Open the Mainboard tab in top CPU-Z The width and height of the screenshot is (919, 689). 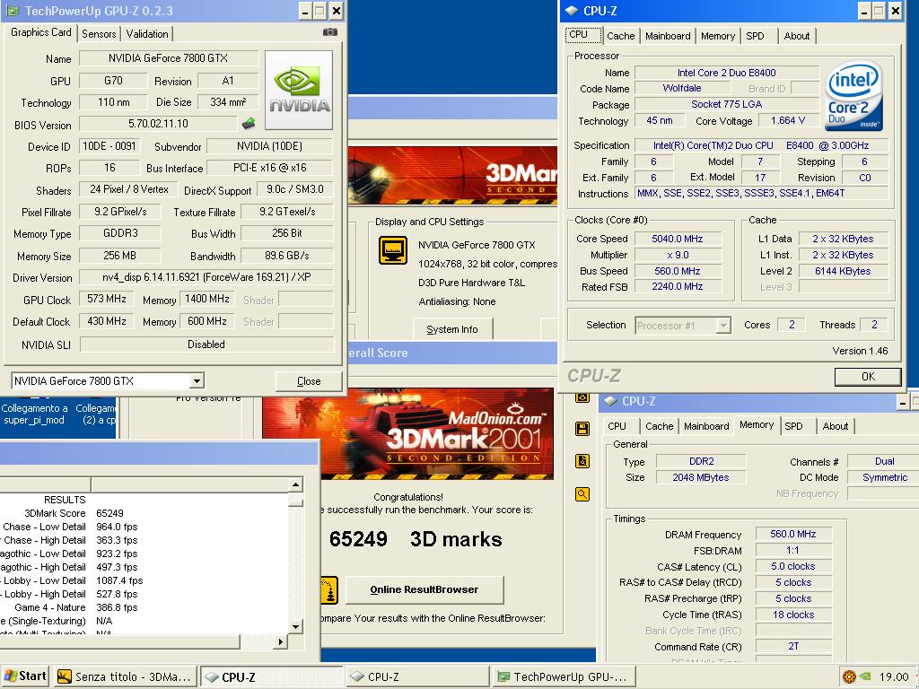pos(668,36)
